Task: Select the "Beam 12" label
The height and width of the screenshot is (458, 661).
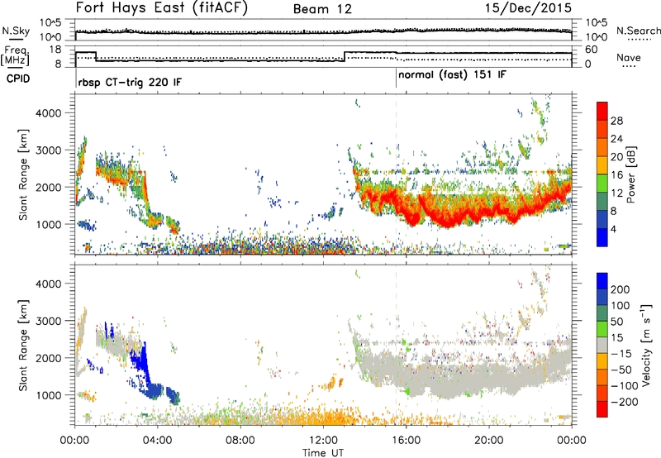Action: point(322,9)
